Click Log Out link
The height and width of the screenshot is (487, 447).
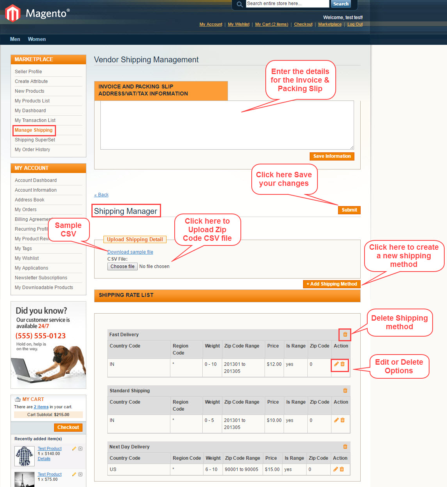(355, 24)
